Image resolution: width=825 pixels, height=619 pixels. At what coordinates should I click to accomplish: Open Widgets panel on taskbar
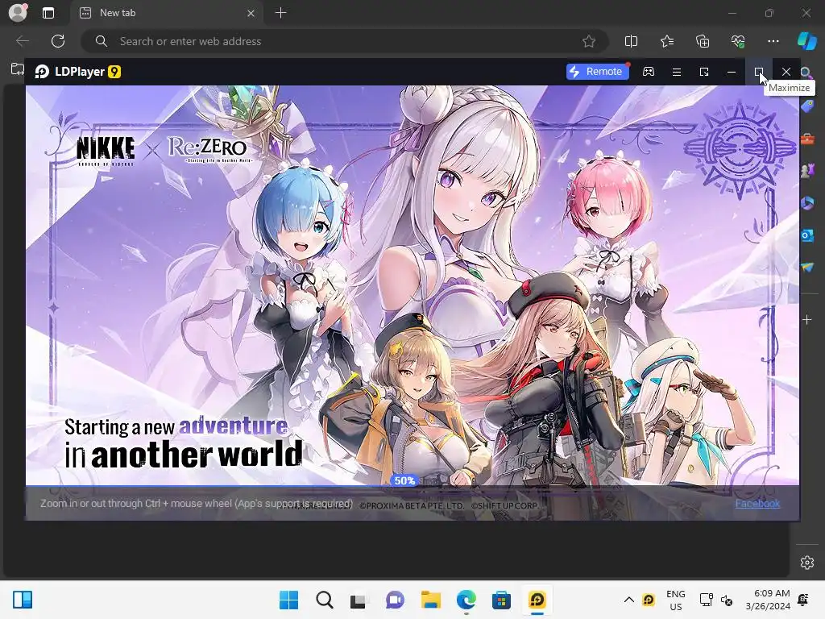tap(23, 600)
